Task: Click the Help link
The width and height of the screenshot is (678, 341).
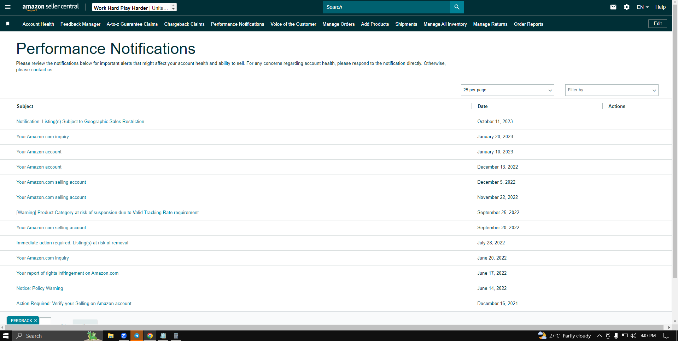Action: click(660, 7)
